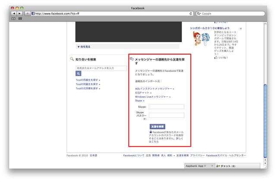This screenshot has width=276, height=181.
Task: Open the Facebookモバイル footer link
Action: tap(216, 155)
